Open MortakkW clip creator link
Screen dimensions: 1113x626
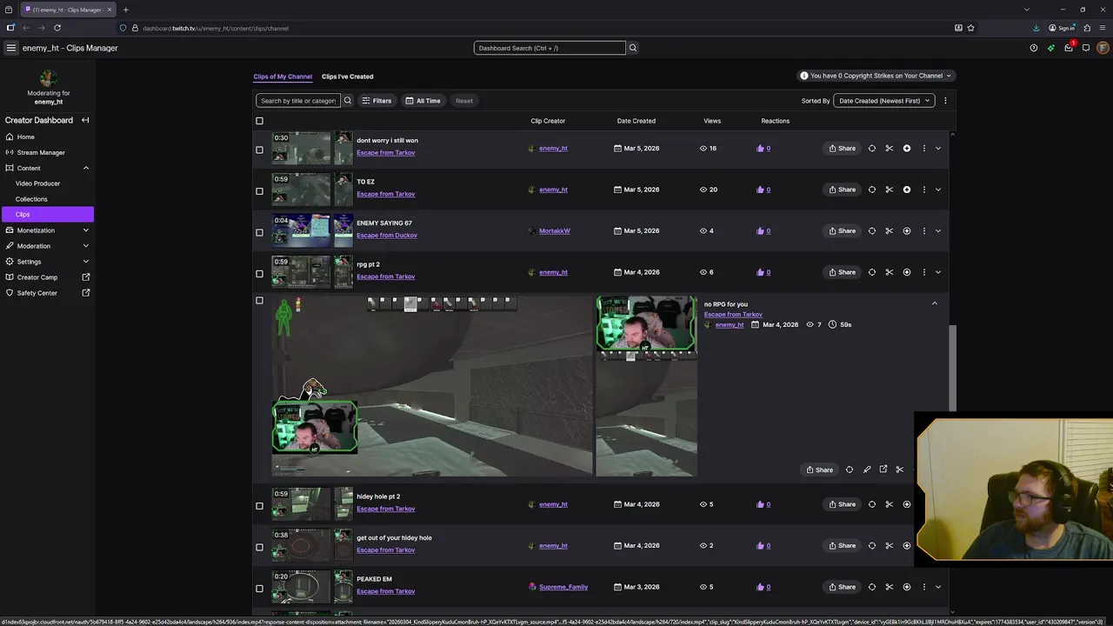tap(554, 231)
